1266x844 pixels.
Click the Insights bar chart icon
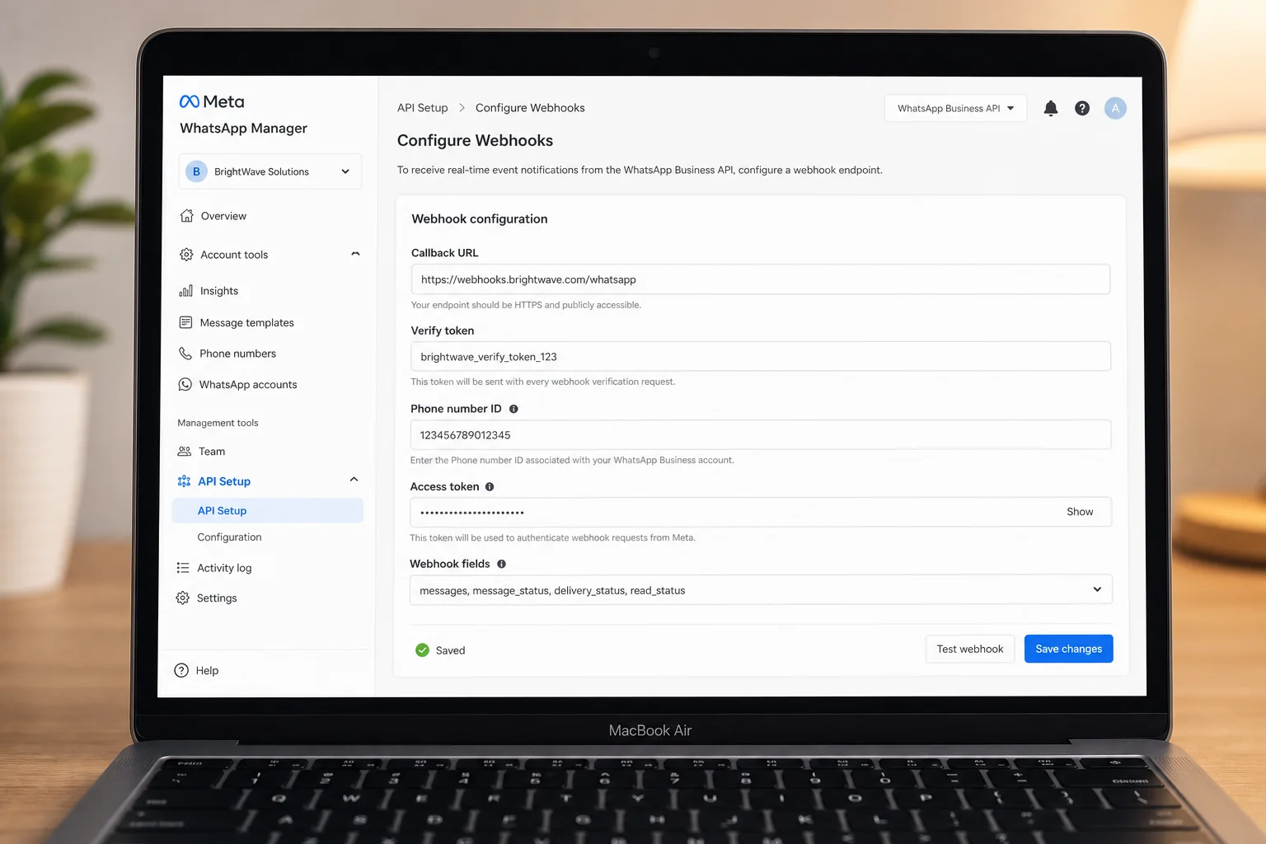pos(186,291)
